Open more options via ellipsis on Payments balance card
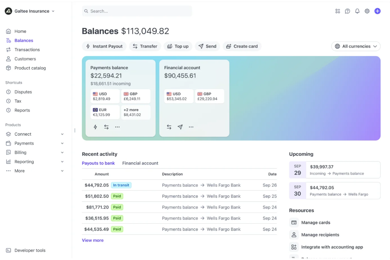 [x=117, y=127]
